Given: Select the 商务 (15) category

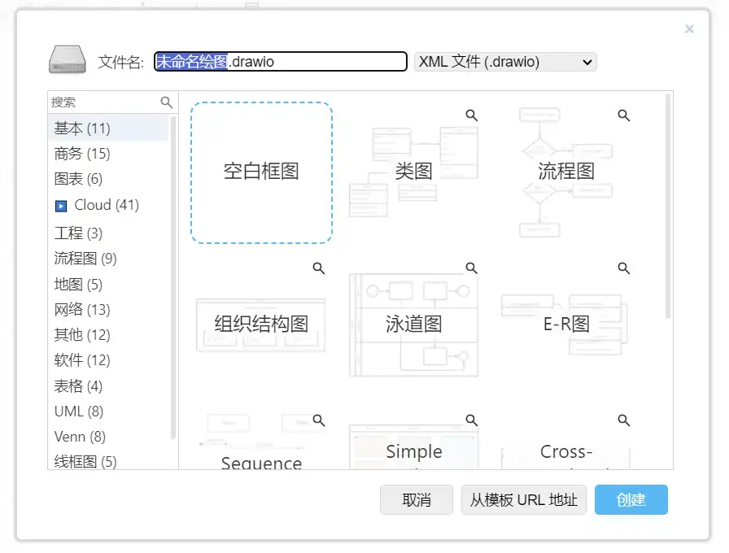Looking at the screenshot, I should (x=82, y=154).
